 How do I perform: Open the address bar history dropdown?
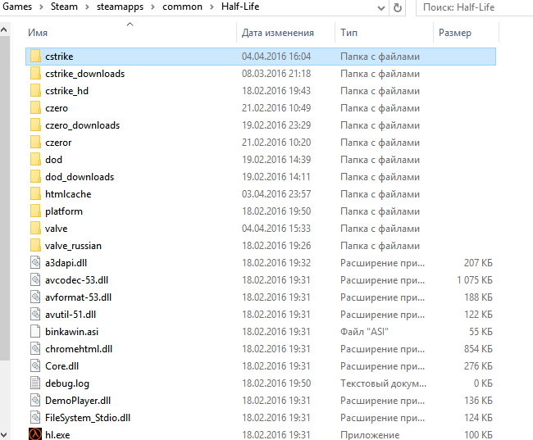pos(381,8)
